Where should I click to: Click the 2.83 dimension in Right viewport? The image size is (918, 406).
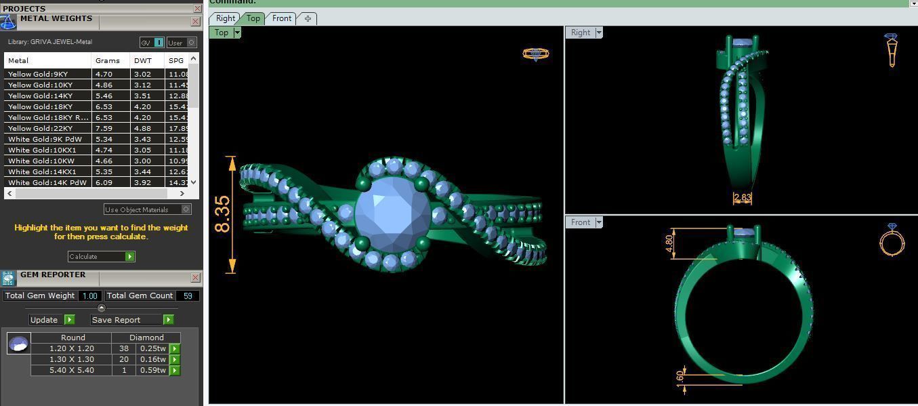(742, 198)
